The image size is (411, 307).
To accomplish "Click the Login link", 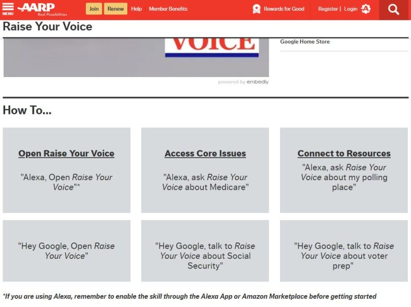I will 350,9.
